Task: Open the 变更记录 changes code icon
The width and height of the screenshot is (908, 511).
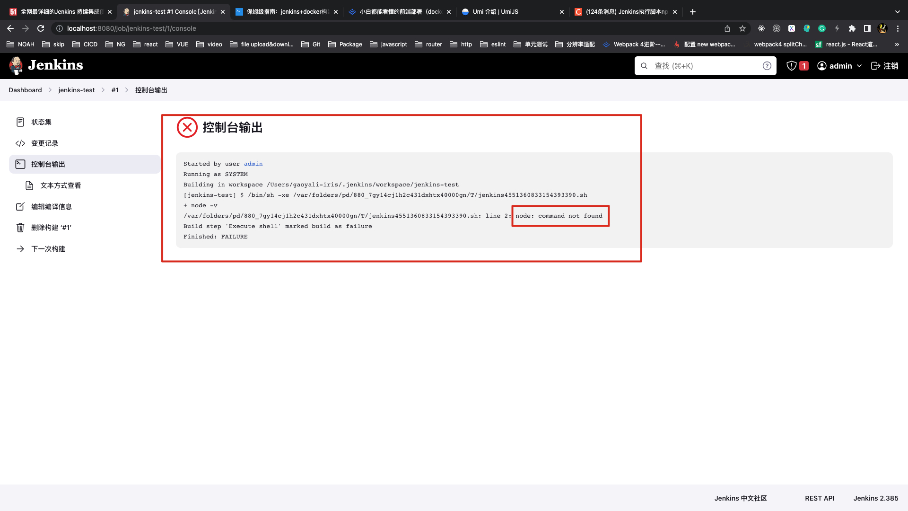Action: (x=20, y=143)
